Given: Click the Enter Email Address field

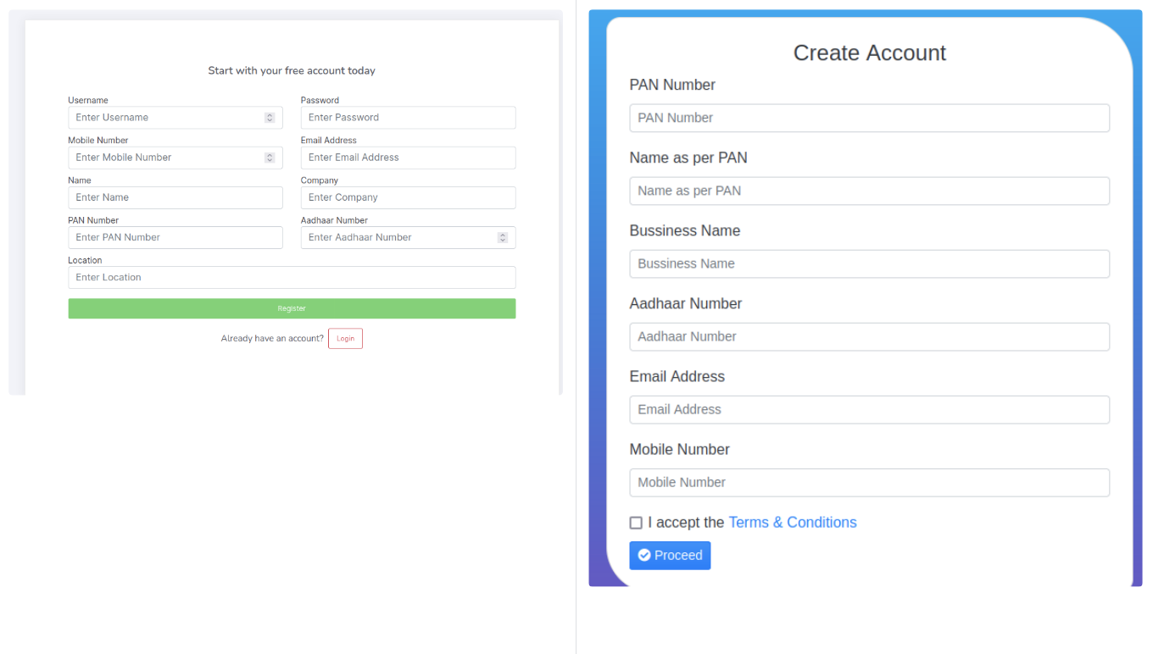Looking at the screenshot, I should tap(408, 158).
